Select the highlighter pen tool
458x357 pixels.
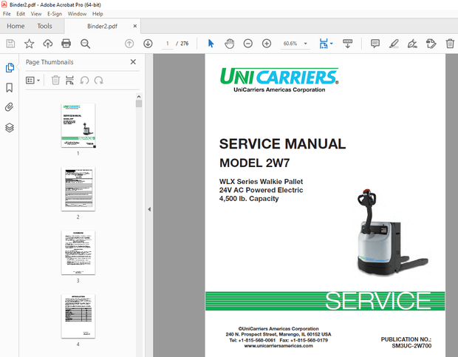pyautogui.click(x=394, y=44)
